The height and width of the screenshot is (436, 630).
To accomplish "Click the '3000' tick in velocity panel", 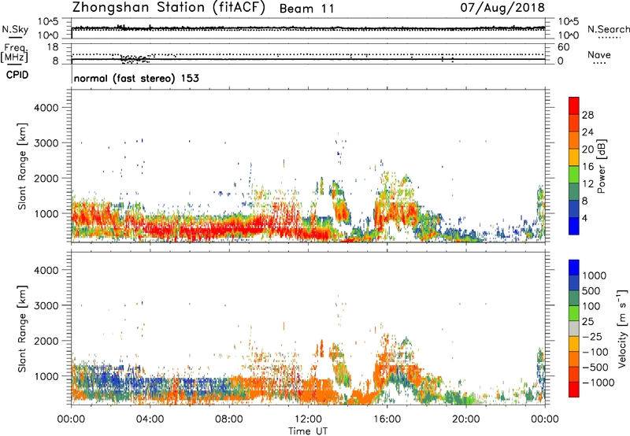I will click(x=46, y=305).
